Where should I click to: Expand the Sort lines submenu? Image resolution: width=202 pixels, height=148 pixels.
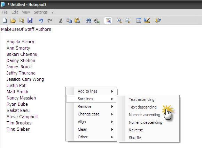[91, 99]
